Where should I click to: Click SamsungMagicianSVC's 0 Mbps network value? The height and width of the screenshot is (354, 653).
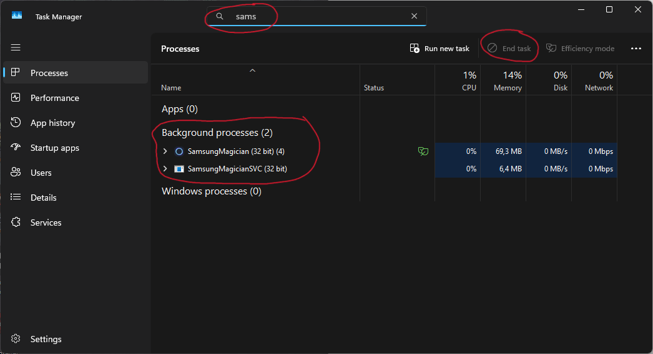tap(601, 169)
